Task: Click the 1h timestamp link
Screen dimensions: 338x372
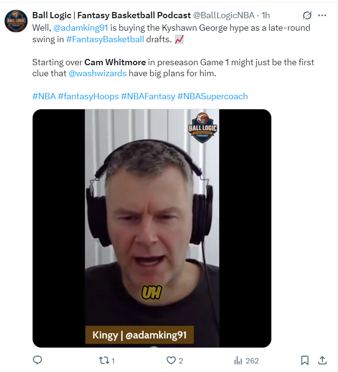Action: (x=266, y=15)
